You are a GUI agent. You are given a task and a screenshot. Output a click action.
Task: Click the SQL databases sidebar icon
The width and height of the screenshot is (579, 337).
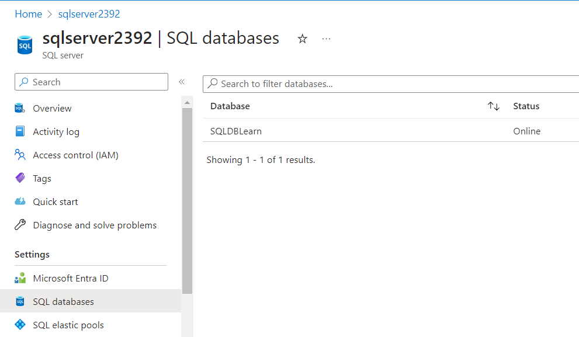20,301
